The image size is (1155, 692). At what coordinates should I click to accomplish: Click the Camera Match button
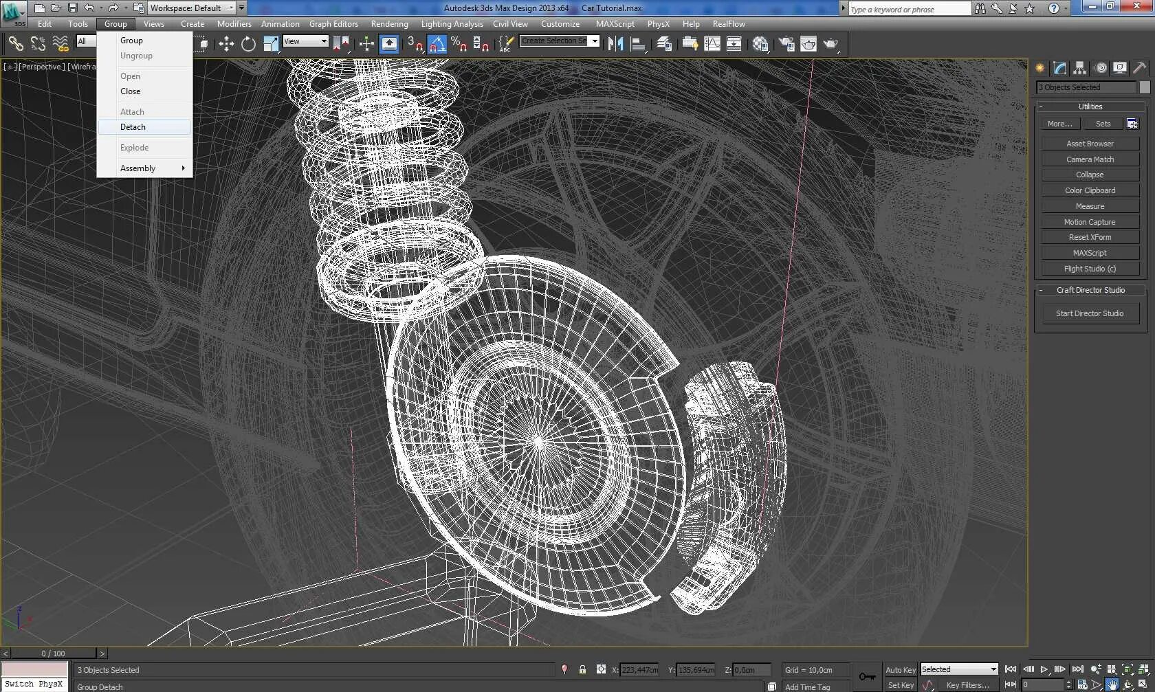1090,159
